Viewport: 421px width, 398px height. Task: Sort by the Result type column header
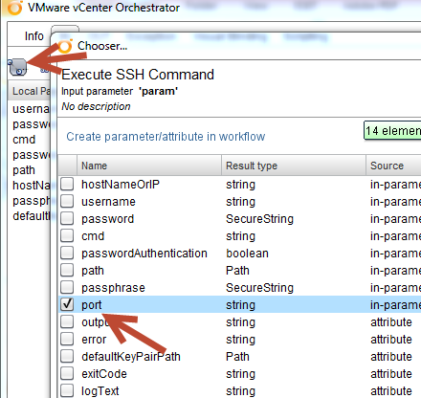click(x=294, y=166)
